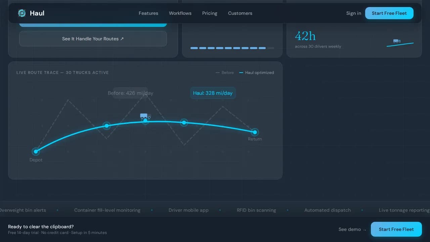Click the 'Before: 426 mi/day' label
The height and width of the screenshot is (242, 430).
coord(130,93)
